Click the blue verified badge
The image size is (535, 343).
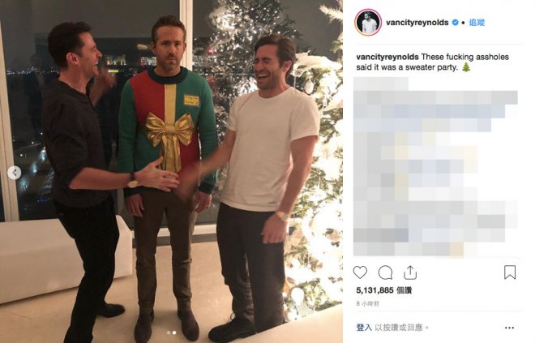coord(456,23)
